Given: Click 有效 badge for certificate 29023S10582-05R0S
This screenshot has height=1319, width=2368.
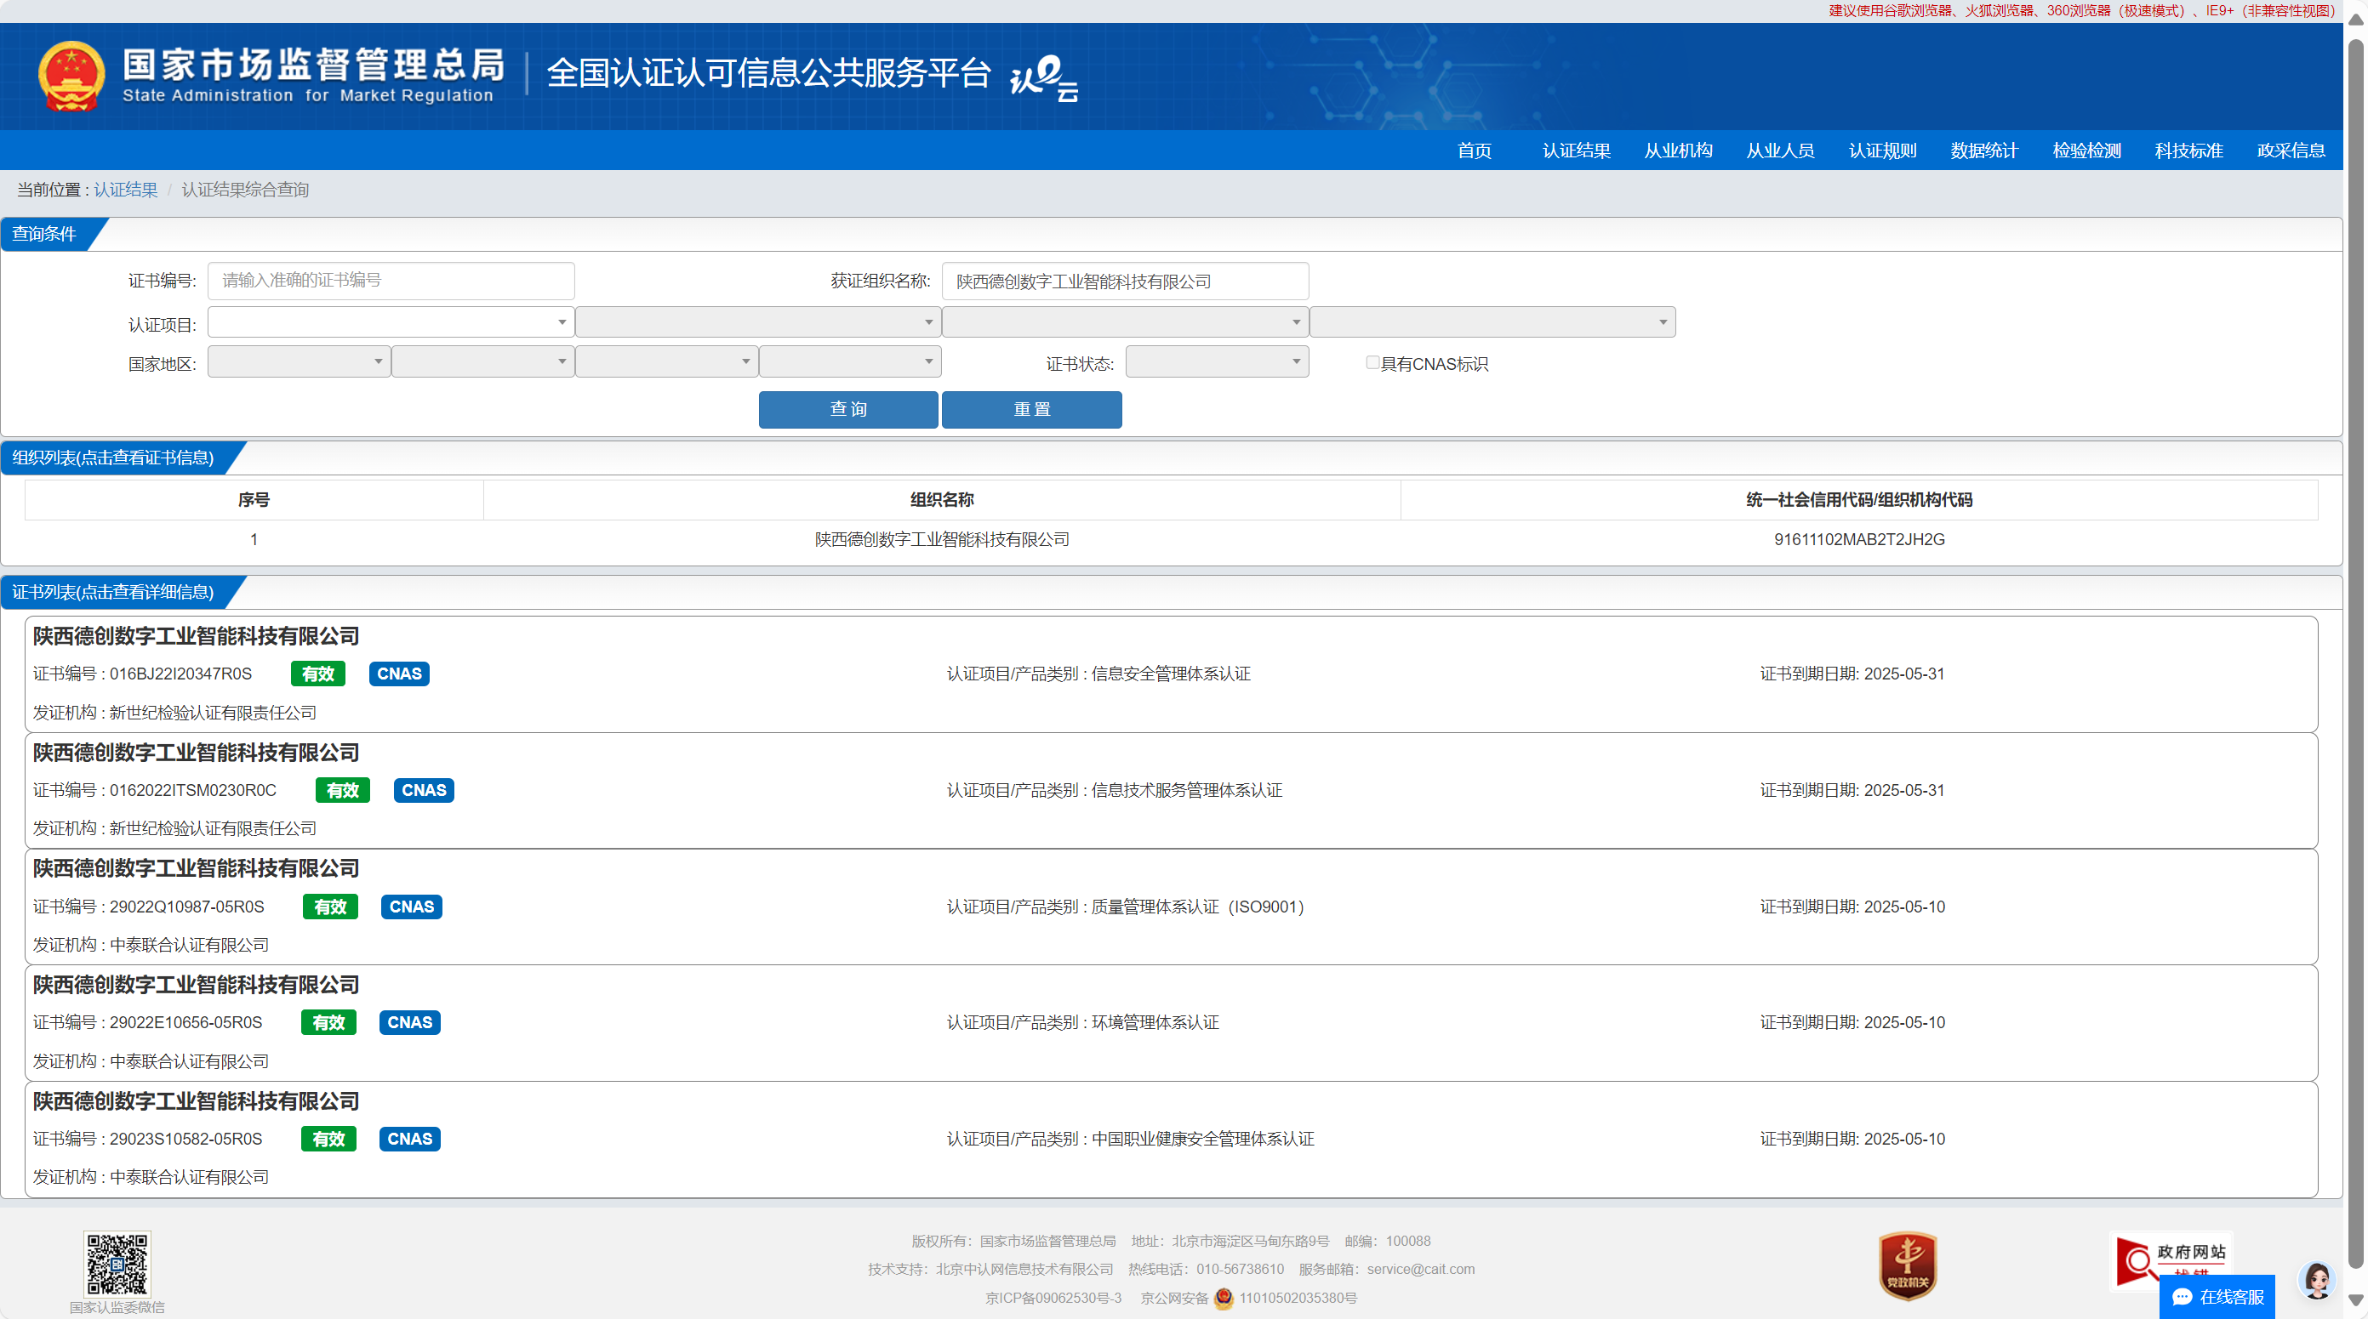Looking at the screenshot, I should click(x=328, y=1139).
